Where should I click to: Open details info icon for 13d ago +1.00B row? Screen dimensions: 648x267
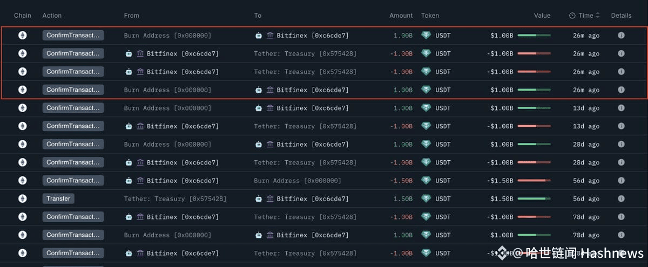point(621,108)
